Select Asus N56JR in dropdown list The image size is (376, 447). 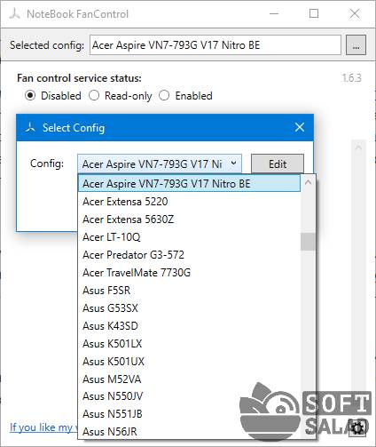pyautogui.click(x=189, y=431)
